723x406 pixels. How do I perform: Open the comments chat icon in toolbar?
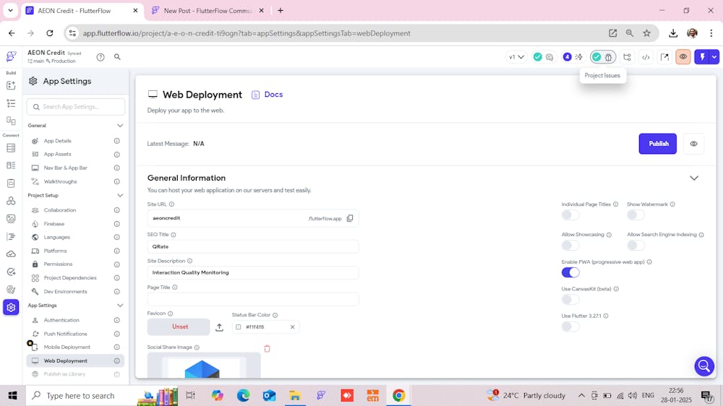tap(549, 57)
